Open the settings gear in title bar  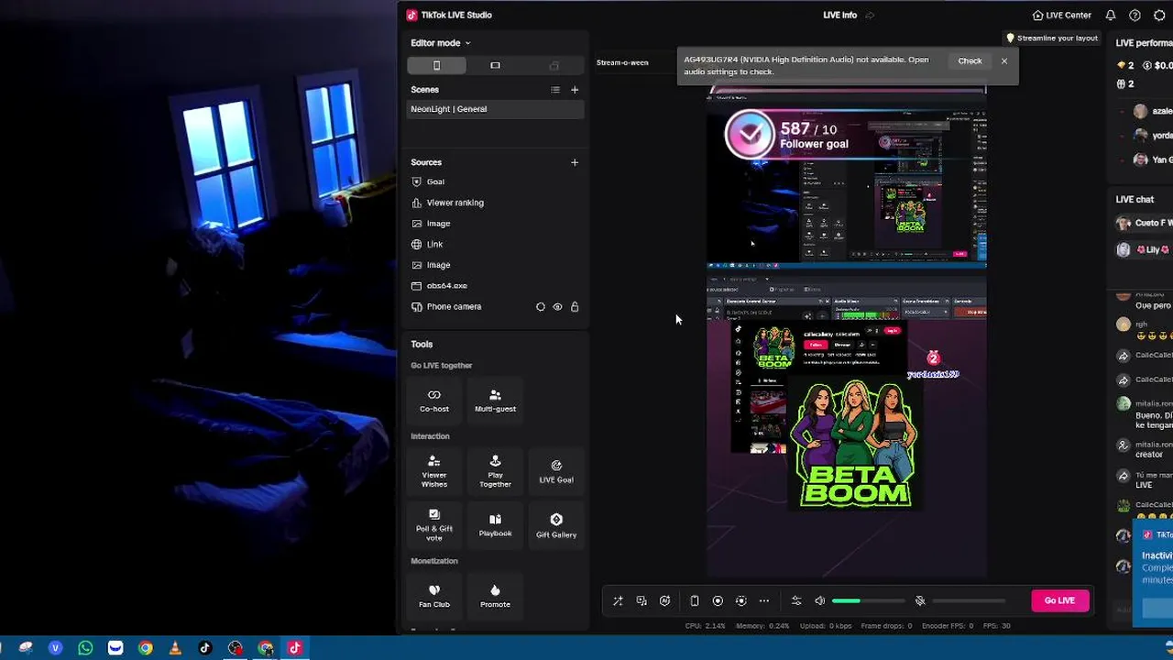(x=1159, y=16)
